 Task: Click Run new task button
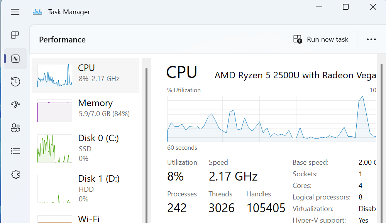pyautogui.click(x=321, y=39)
